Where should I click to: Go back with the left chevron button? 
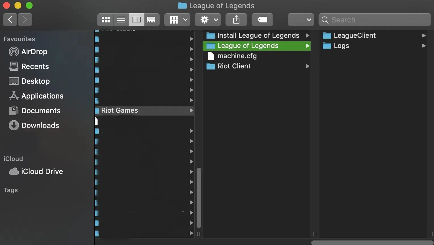pos(10,20)
